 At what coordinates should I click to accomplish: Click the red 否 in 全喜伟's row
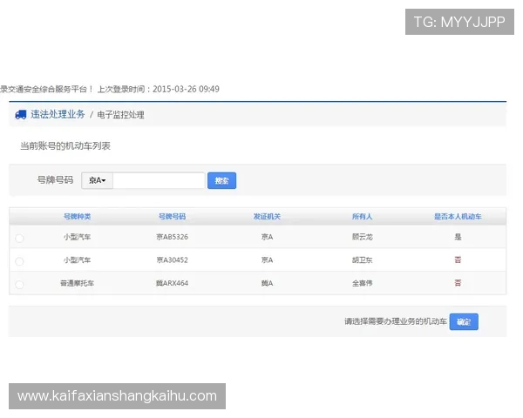pos(458,283)
